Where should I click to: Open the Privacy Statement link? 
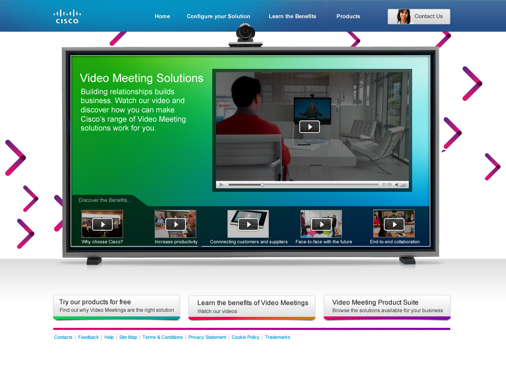[207, 337]
